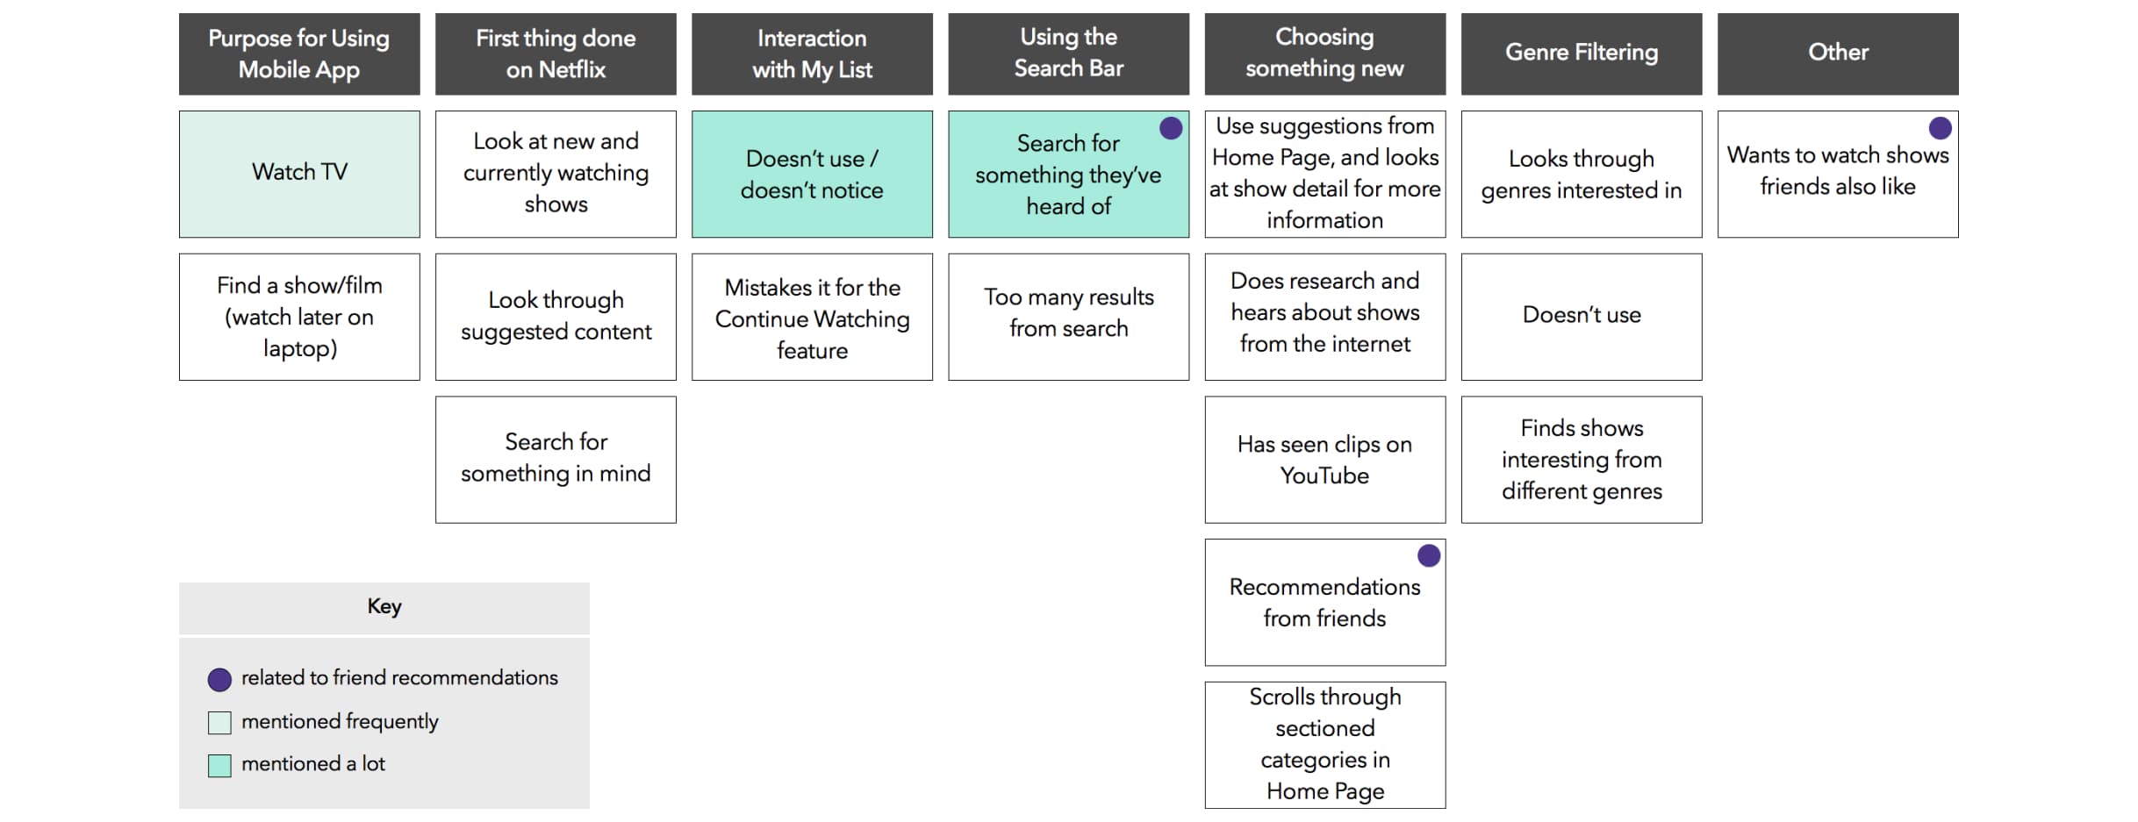Click the 'Scrolls through sectioned categories' card
This screenshot has height=822, width=2138.
[x=1324, y=745]
